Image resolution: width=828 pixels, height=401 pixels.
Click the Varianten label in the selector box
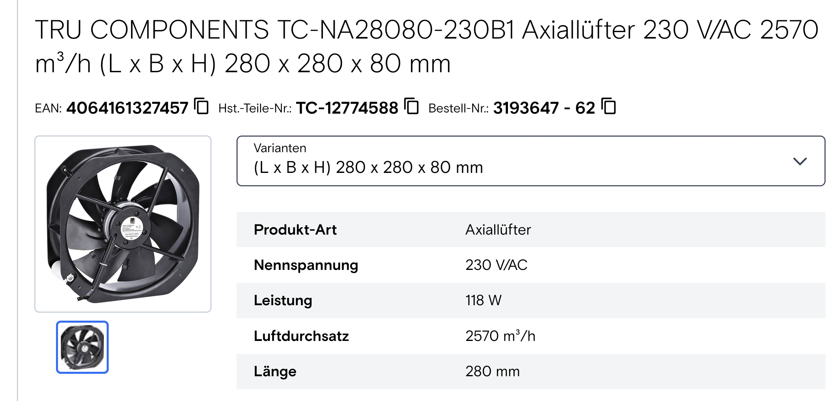(280, 148)
